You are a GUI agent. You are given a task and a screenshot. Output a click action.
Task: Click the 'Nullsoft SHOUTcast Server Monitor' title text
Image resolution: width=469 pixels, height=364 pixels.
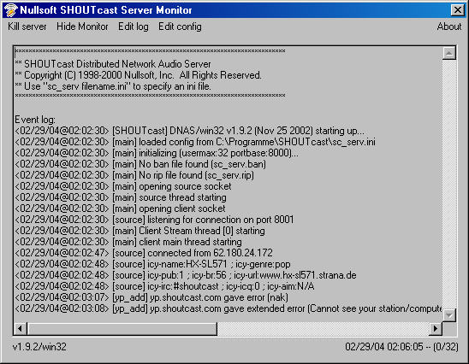tap(106, 10)
